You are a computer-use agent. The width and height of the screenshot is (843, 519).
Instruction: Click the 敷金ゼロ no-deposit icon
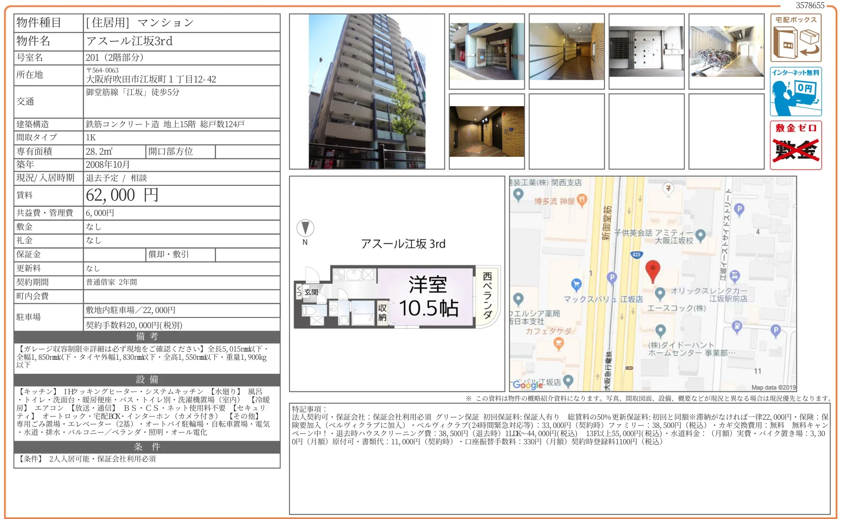[795, 145]
